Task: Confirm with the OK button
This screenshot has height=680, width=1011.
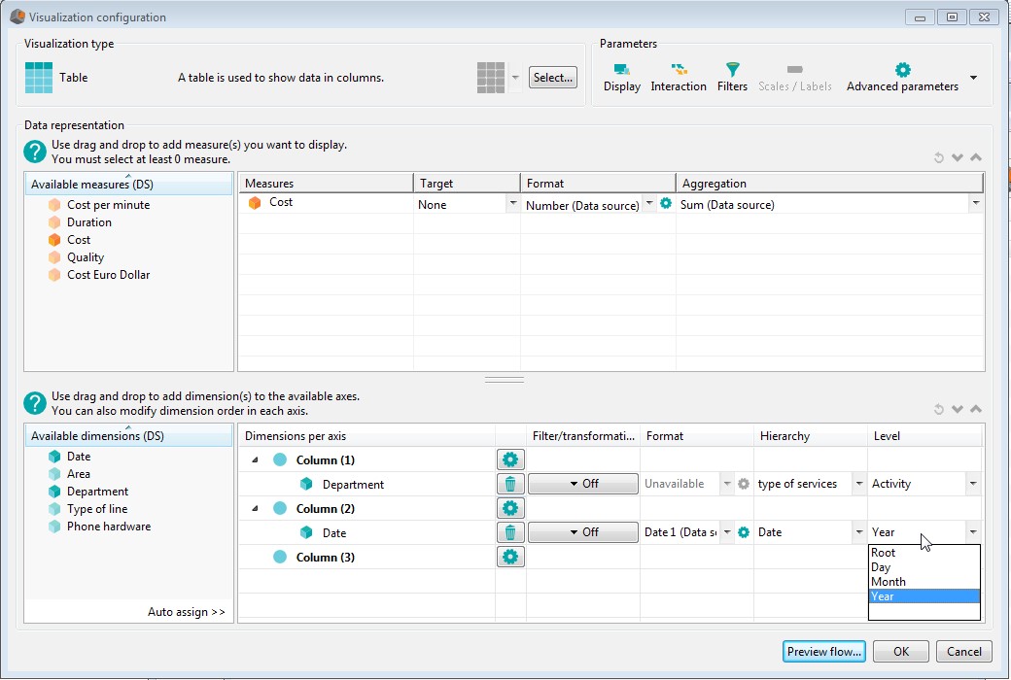Action: pos(901,652)
